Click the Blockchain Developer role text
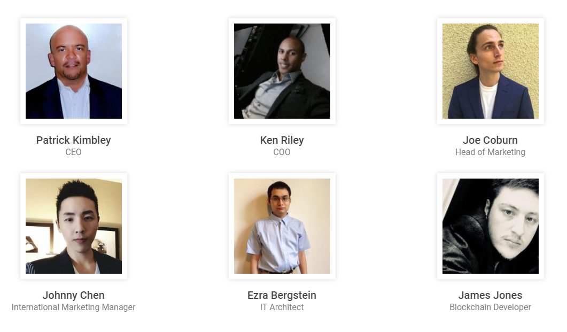567x332 pixels. (x=491, y=307)
